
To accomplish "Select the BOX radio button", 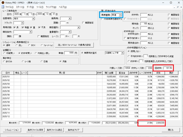I will (29, 45).
